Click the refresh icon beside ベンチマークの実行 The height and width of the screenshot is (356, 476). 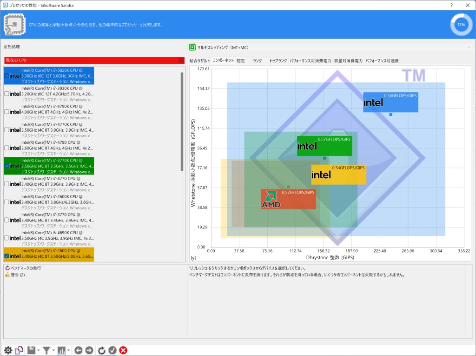point(7,268)
